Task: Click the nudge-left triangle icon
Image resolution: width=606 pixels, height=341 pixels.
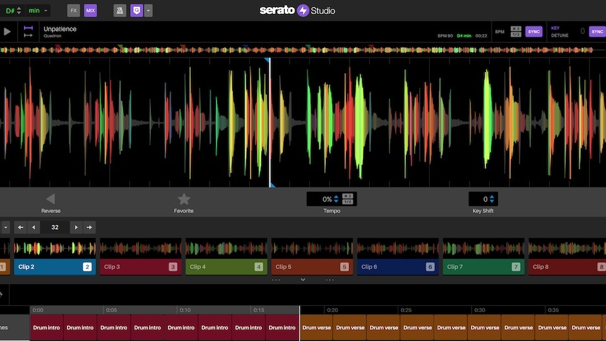Action: [33, 227]
